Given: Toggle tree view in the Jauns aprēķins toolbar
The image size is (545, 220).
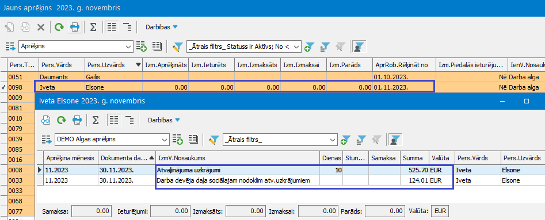Looking at the screenshot, I should click(128, 27).
